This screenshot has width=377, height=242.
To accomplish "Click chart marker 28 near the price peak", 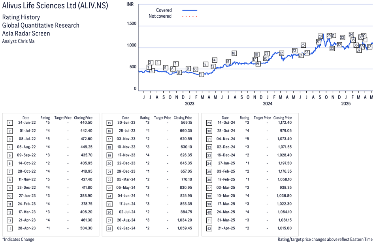I will coord(320,36).
